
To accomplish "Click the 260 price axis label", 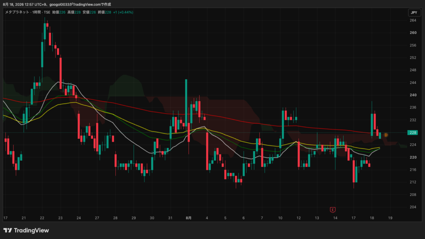I will [413, 33].
